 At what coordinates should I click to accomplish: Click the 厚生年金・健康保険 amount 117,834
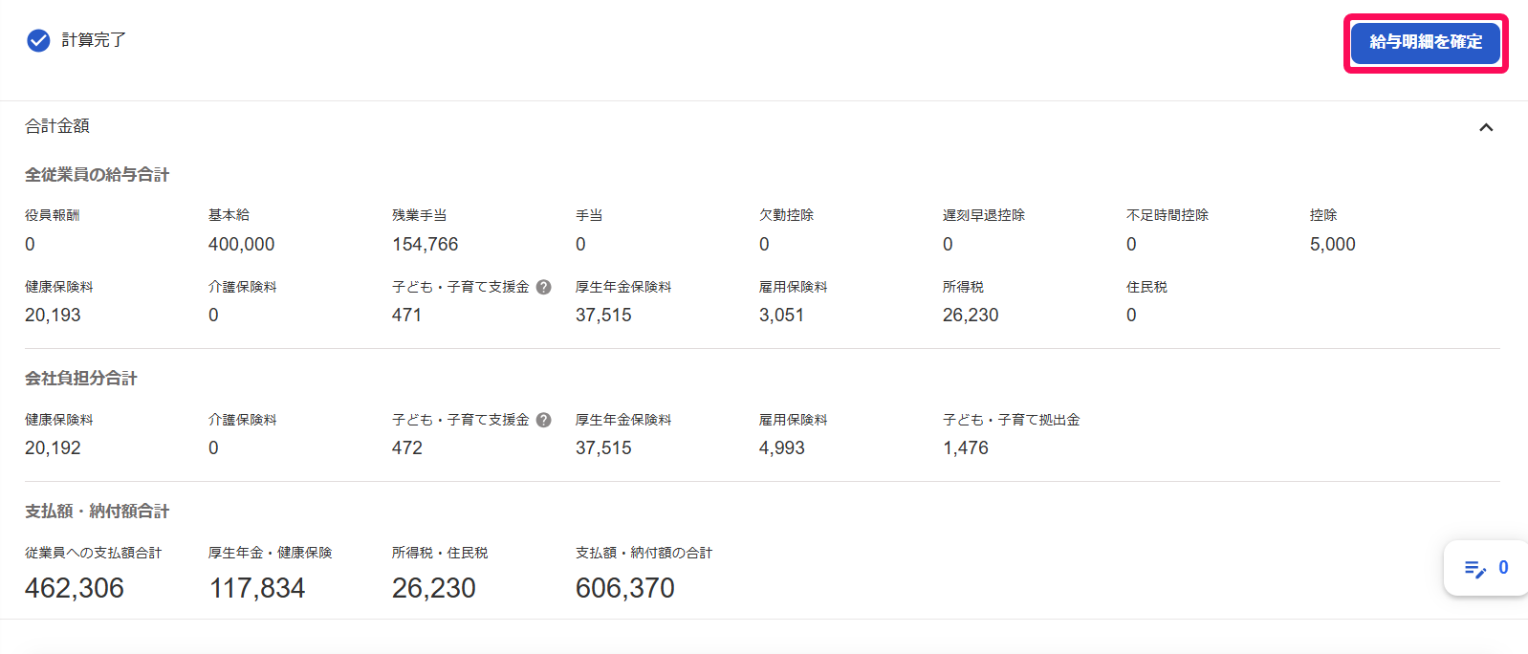(257, 588)
